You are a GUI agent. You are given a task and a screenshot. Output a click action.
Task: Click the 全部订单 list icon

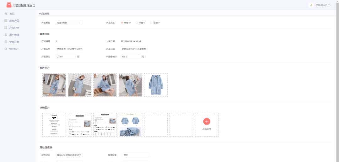pos(6,42)
